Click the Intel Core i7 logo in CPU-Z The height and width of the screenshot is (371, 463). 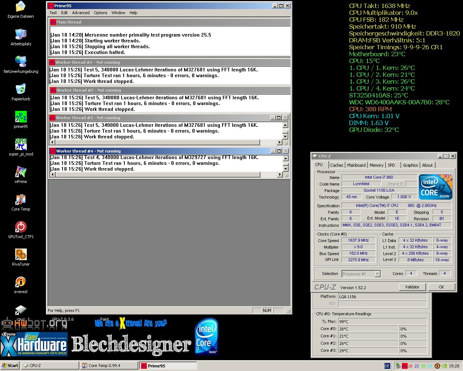pos(436,187)
